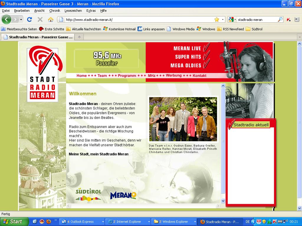Show more Quick Launch icons chevron

coord(56,220)
